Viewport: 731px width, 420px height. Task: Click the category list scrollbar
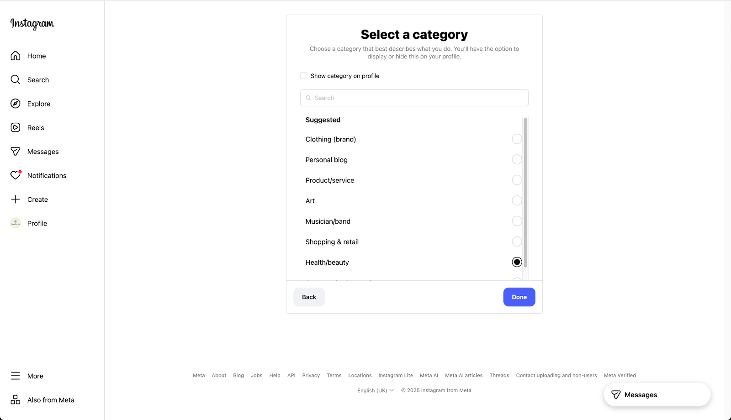(x=525, y=192)
